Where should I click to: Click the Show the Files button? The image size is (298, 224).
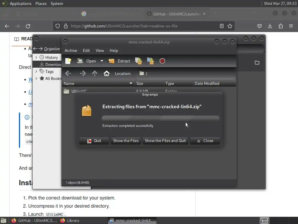coord(126,141)
